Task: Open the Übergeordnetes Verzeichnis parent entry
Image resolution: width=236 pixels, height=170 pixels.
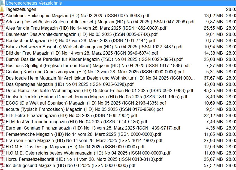Action: coord(34,3)
